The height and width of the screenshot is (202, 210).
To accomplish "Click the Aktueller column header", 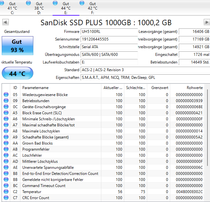I will pos(112,88).
